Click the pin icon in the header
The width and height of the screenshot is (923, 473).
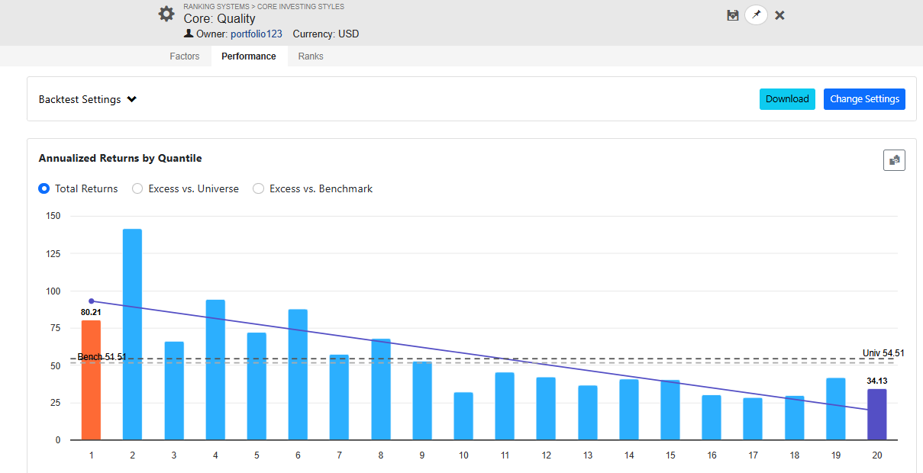(756, 15)
